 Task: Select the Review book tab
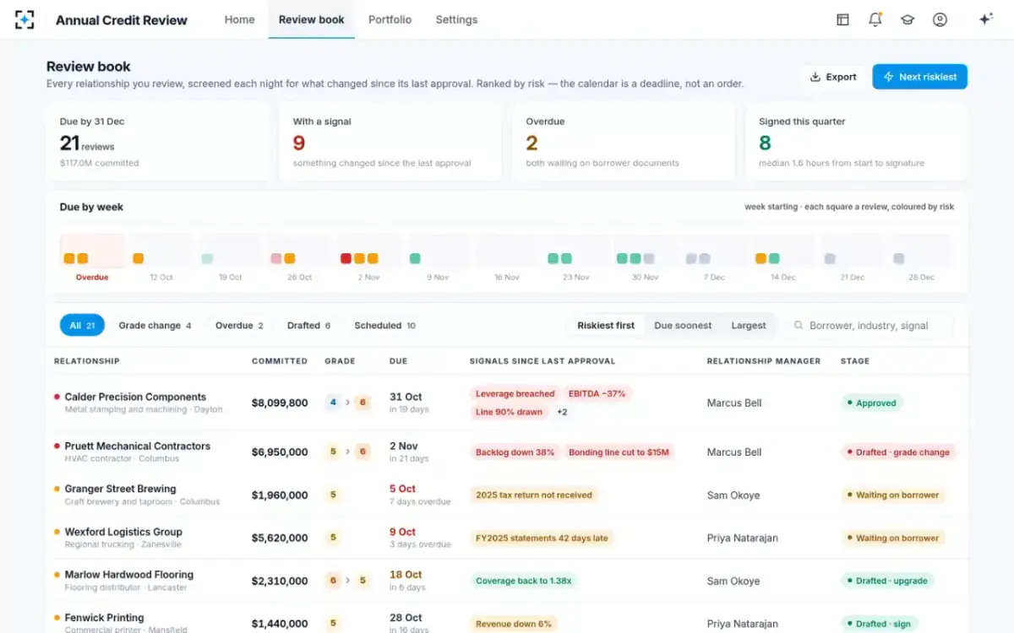pos(312,19)
